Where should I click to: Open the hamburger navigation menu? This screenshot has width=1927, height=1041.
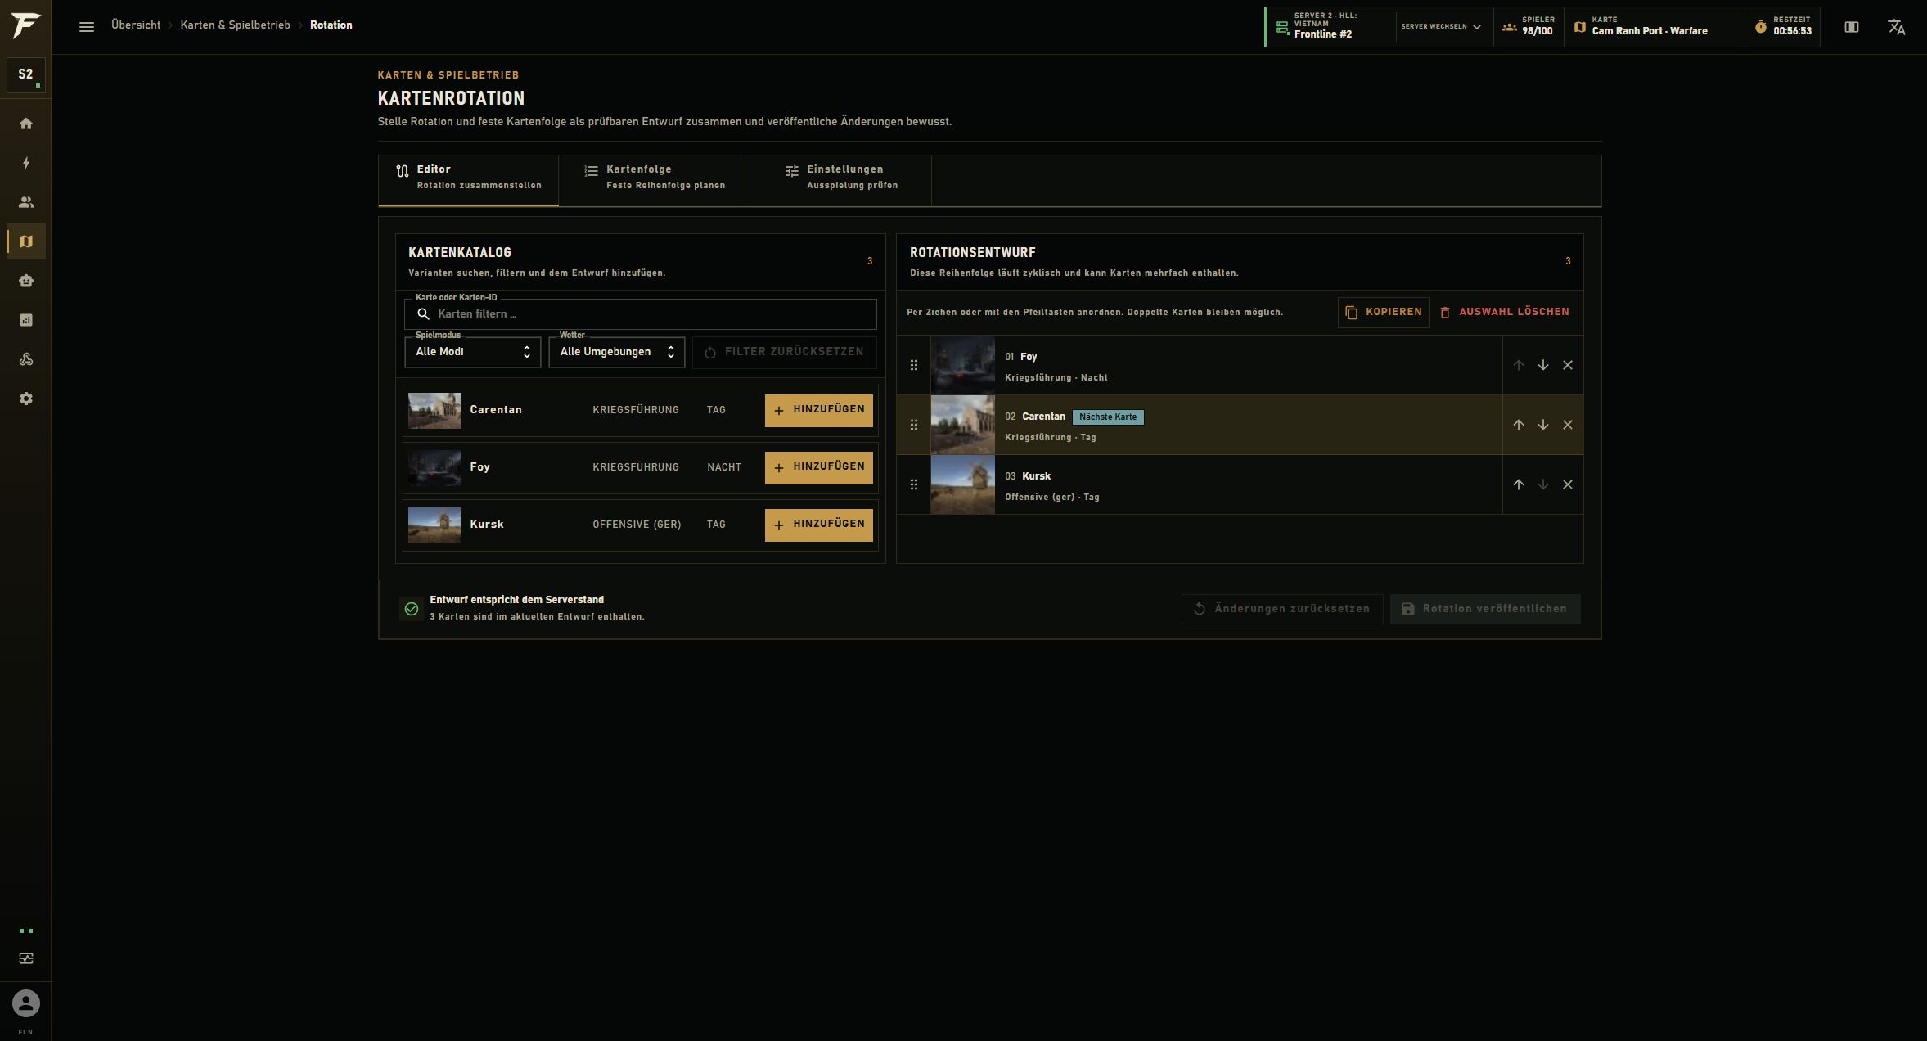[87, 26]
